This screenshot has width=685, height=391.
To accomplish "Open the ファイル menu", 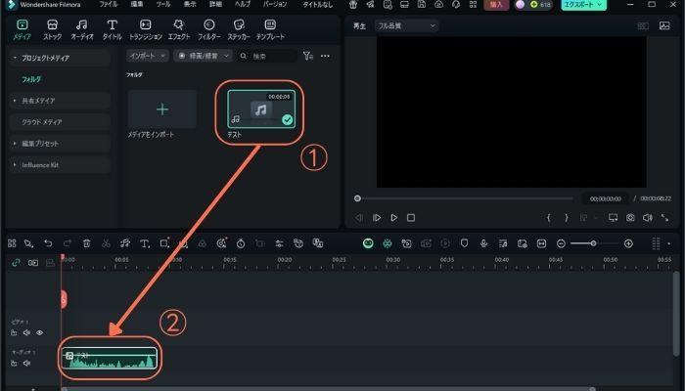I will point(108,5).
